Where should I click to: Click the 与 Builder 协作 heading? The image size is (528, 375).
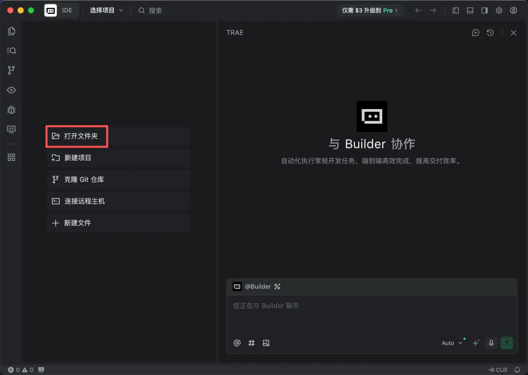[372, 144]
